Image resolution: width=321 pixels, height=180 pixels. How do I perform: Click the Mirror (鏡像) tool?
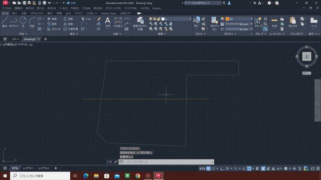pyautogui.click(x=68, y=24)
